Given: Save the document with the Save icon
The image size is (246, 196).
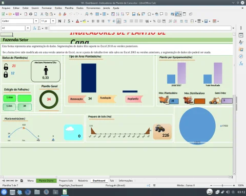Looking at the screenshot, I should [x=17, y=14].
